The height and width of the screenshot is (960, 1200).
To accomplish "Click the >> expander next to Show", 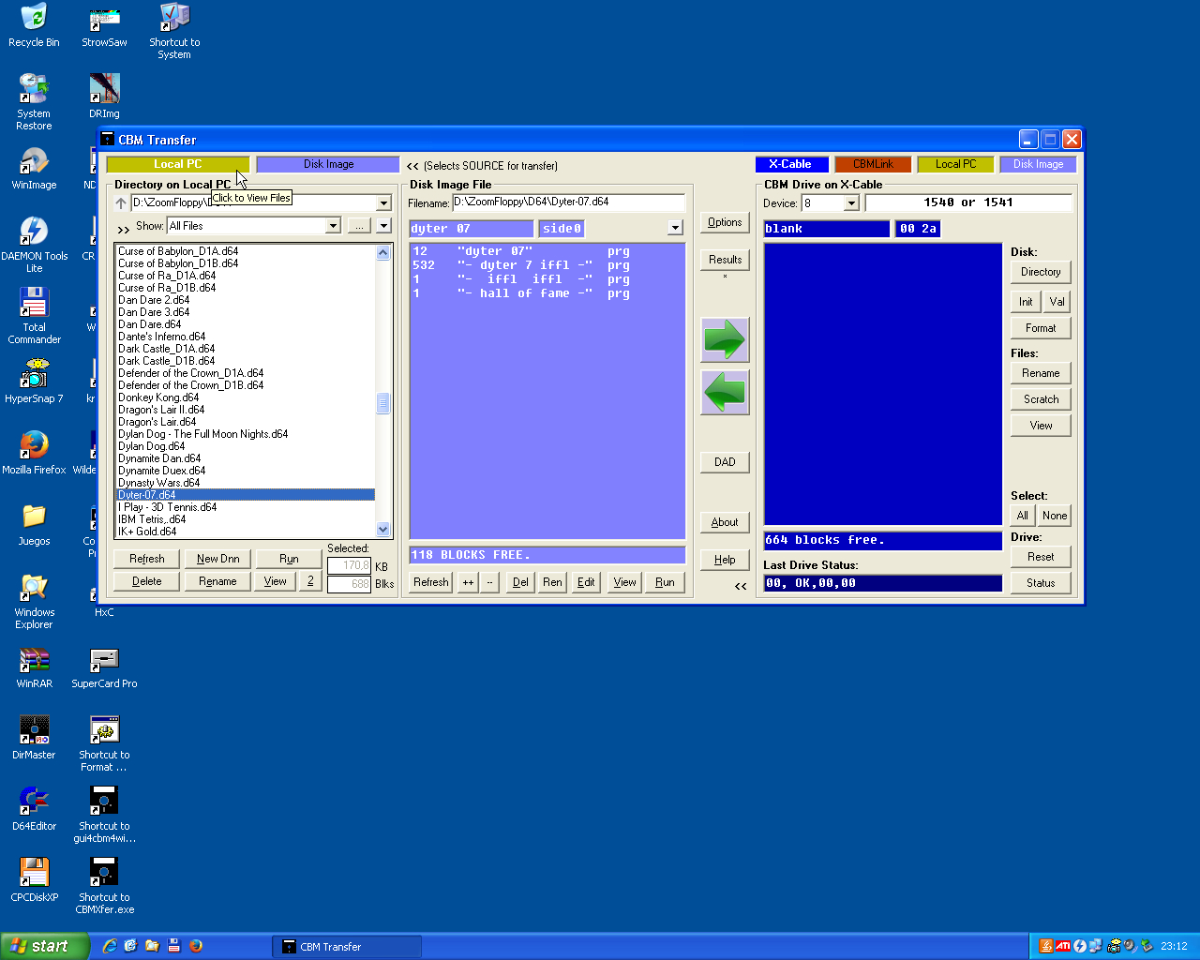I will [x=124, y=228].
